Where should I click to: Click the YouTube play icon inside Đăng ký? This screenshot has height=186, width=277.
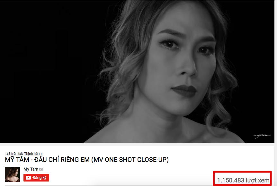pyautogui.click(x=28, y=178)
